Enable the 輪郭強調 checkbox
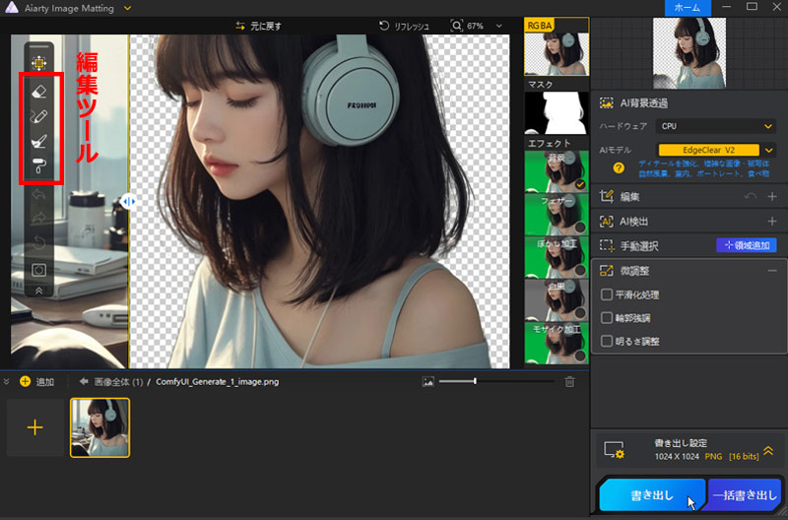Screen dimensions: 788x520 click(607, 318)
